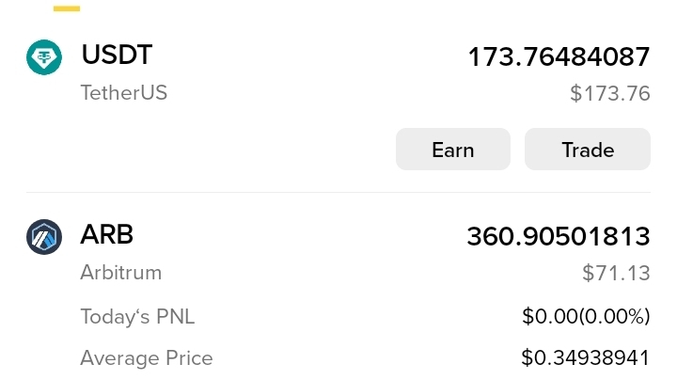Tap the divider between USDT and ARB
The image size is (677, 380).
(x=338, y=193)
